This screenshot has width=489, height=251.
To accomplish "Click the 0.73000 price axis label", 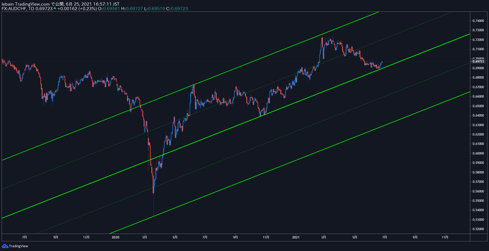I will pyautogui.click(x=478, y=30).
